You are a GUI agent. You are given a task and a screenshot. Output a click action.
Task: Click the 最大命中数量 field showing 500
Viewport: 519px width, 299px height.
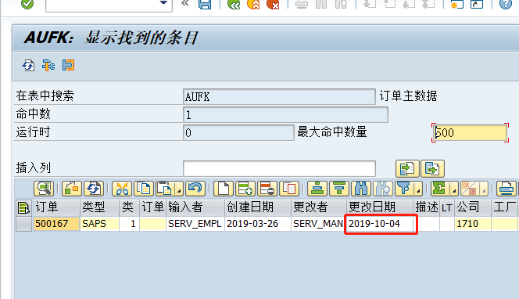pos(470,132)
